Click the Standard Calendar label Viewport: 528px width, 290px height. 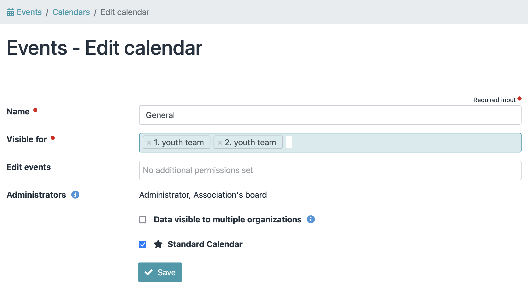tap(205, 244)
